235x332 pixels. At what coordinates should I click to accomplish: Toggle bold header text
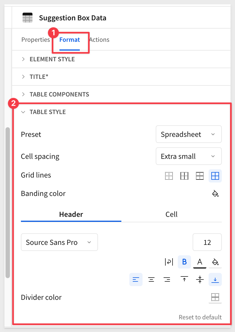[184, 262]
